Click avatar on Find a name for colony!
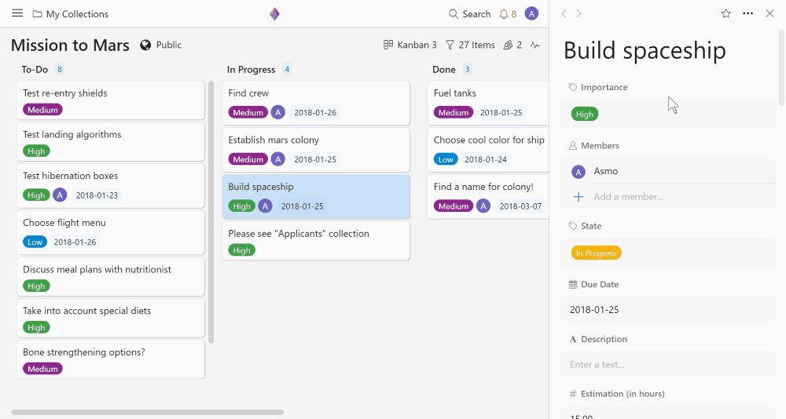Image resolution: width=786 pixels, height=419 pixels. pos(483,206)
